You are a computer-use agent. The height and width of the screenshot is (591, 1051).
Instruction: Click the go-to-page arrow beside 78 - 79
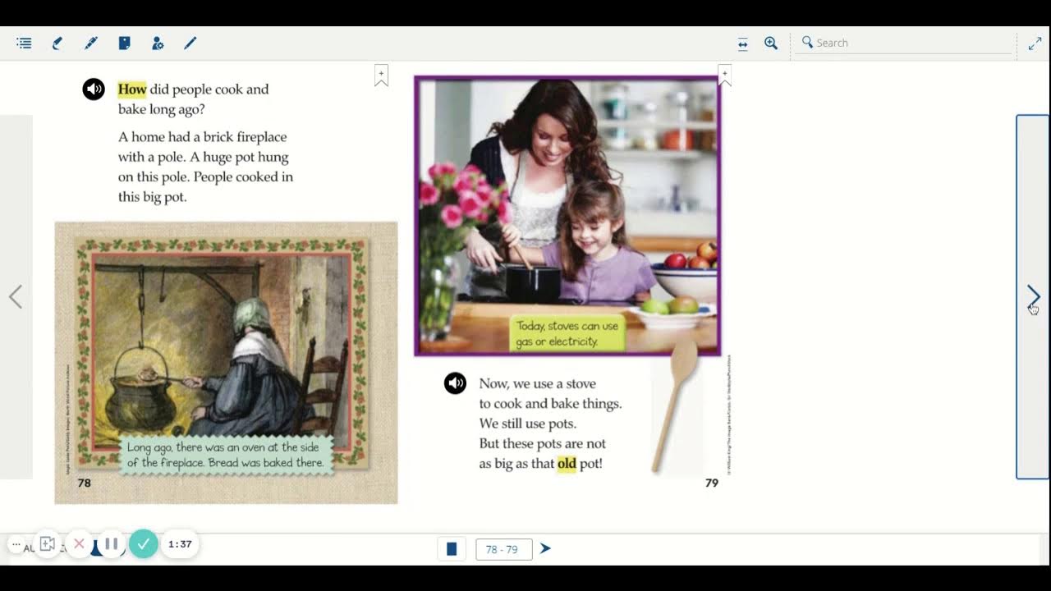pyautogui.click(x=545, y=548)
